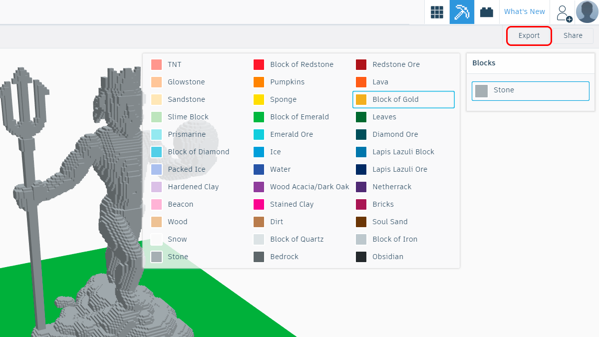Screen dimensions: 599x337
Task: Select Wood block
Action: pyautogui.click(x=199, y=222)
